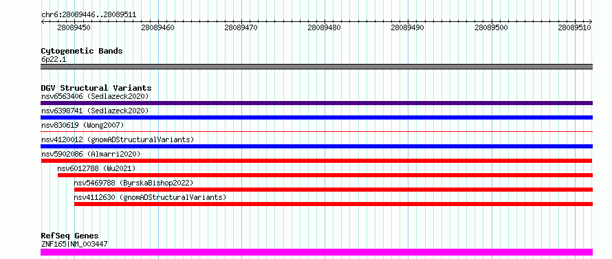Click the nsv6012788 (Wu2021) label

(x=96, y=168)
